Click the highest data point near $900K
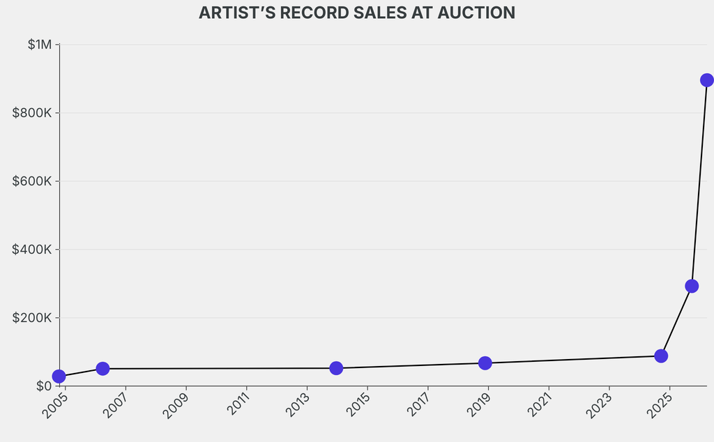This screenshot has height=442, width=714. (706, 80)
